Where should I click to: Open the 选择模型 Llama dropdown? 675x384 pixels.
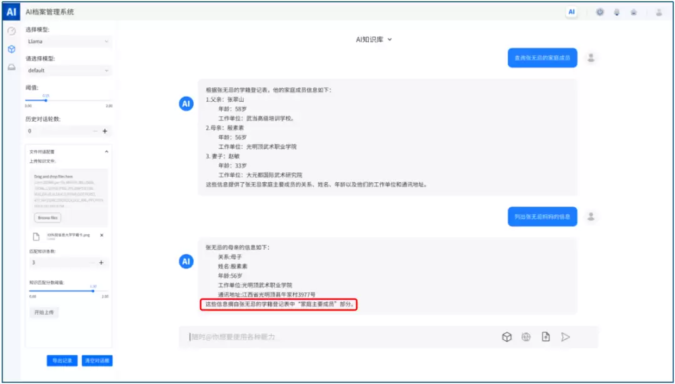coord(69,41)
